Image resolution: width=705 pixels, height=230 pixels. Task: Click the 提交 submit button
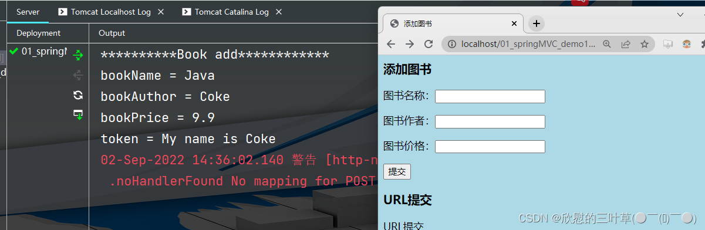(397, 171)
